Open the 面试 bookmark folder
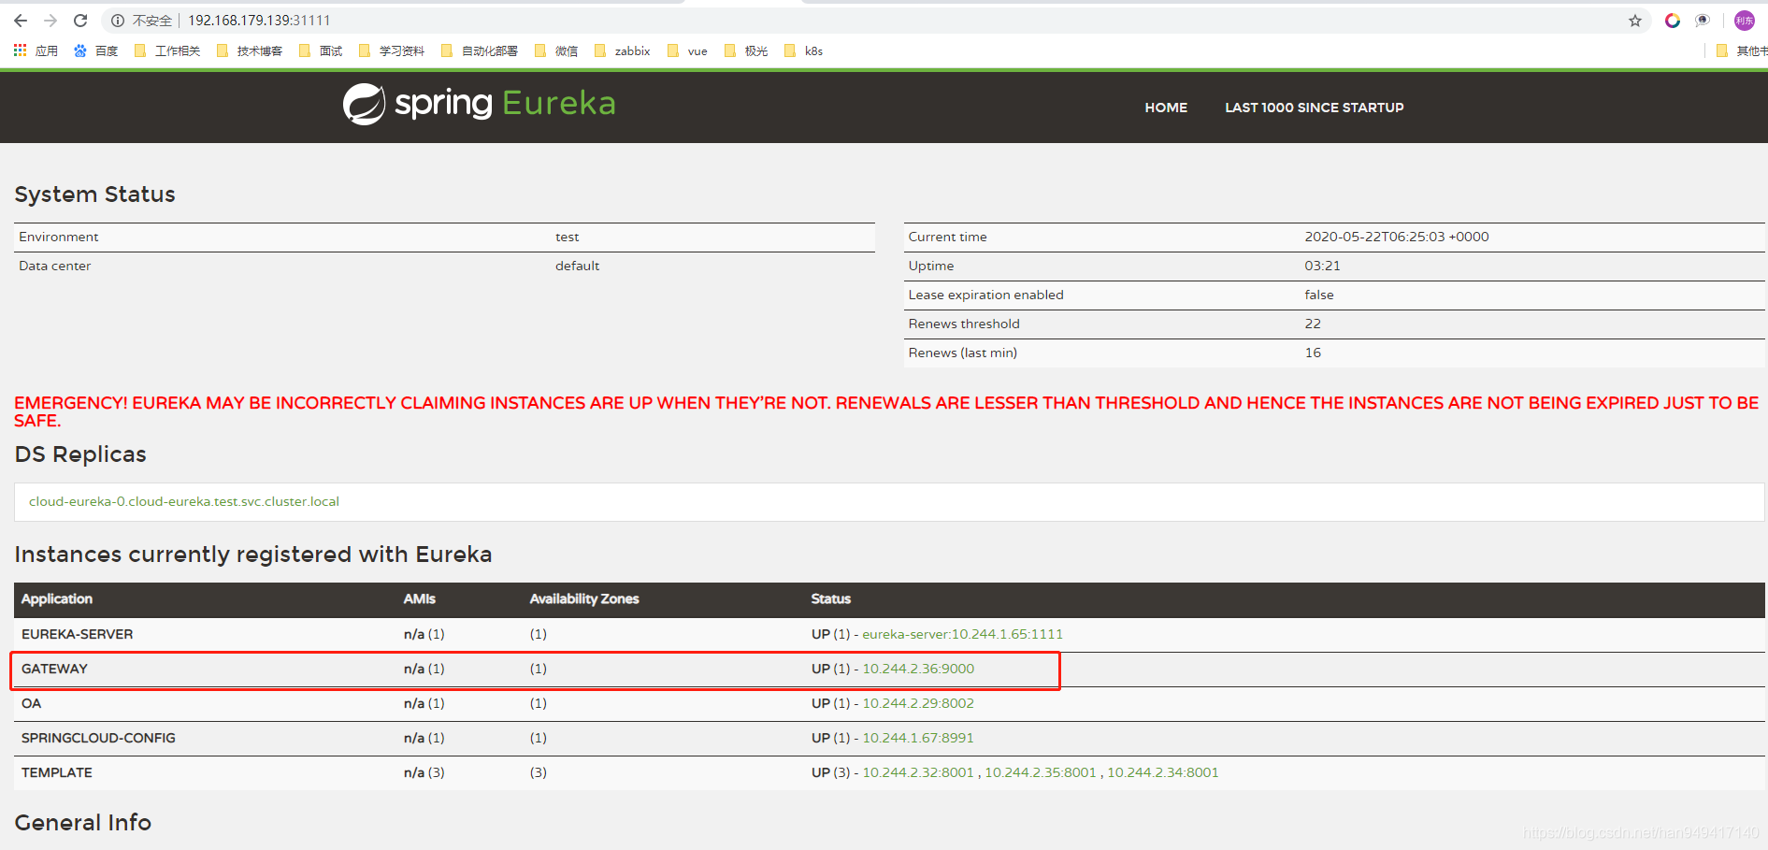 pyautogui.click(x=321, y=50)
